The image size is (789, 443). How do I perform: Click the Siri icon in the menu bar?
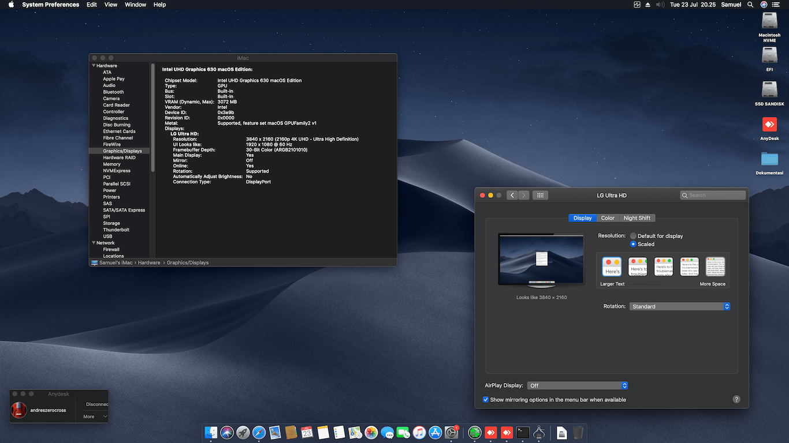point(764,5)
